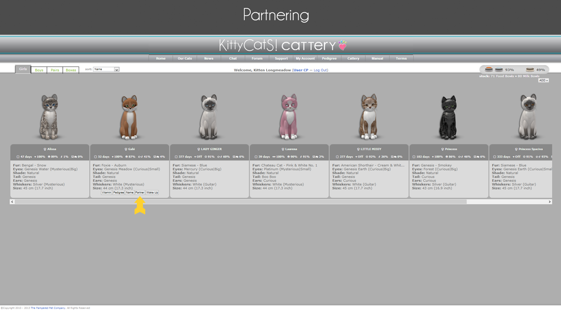This screenshot has height=313, width=561.
Task: Open the User CP link
Action: pos(301,70)
